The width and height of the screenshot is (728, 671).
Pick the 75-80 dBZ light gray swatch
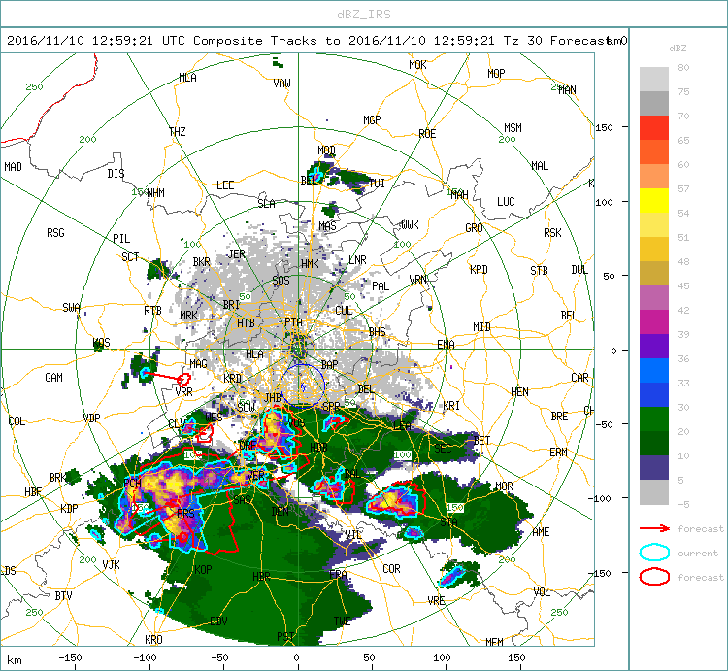(653, 79)
